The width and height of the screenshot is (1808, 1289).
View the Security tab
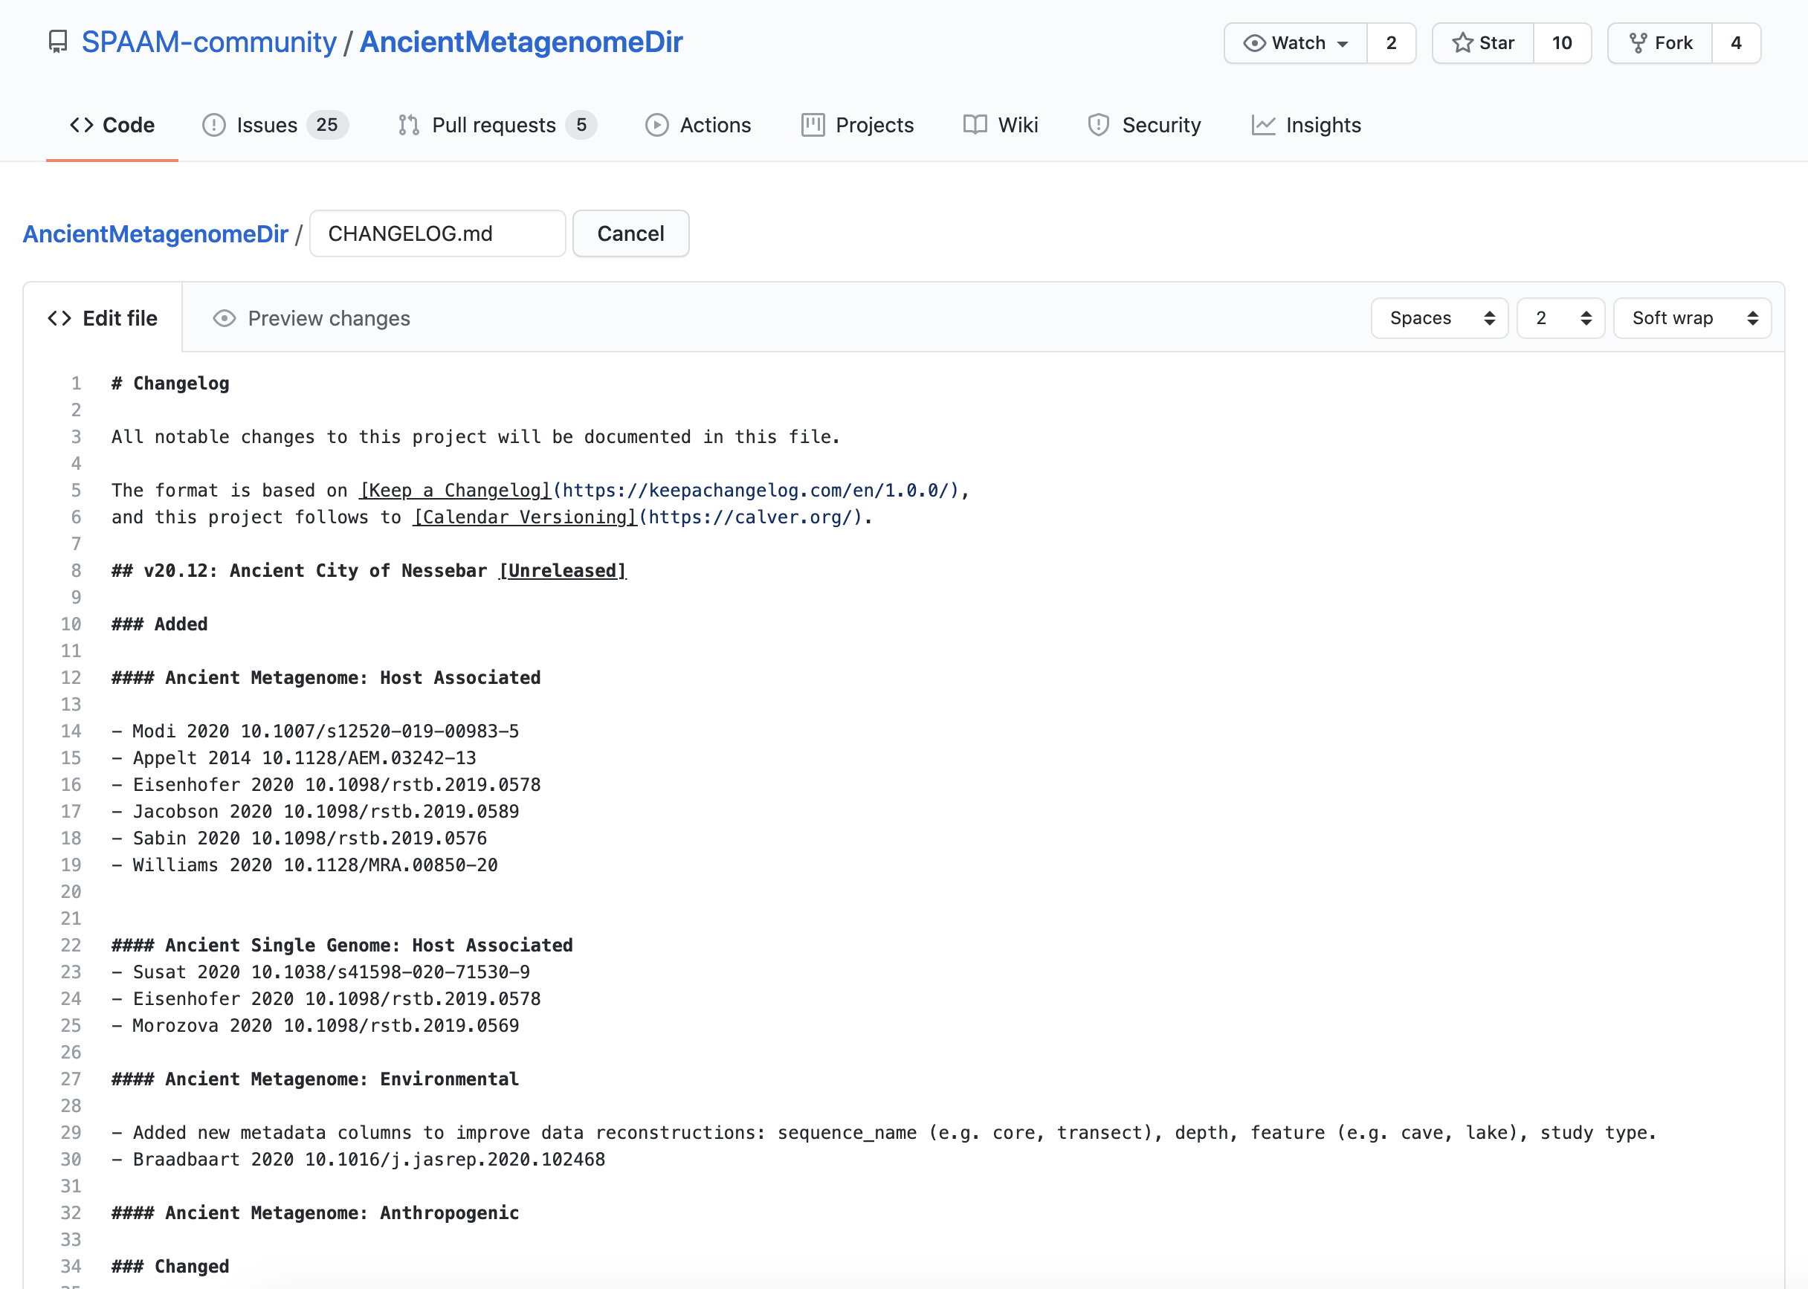pyautogui.click(x=1143, y=125)
